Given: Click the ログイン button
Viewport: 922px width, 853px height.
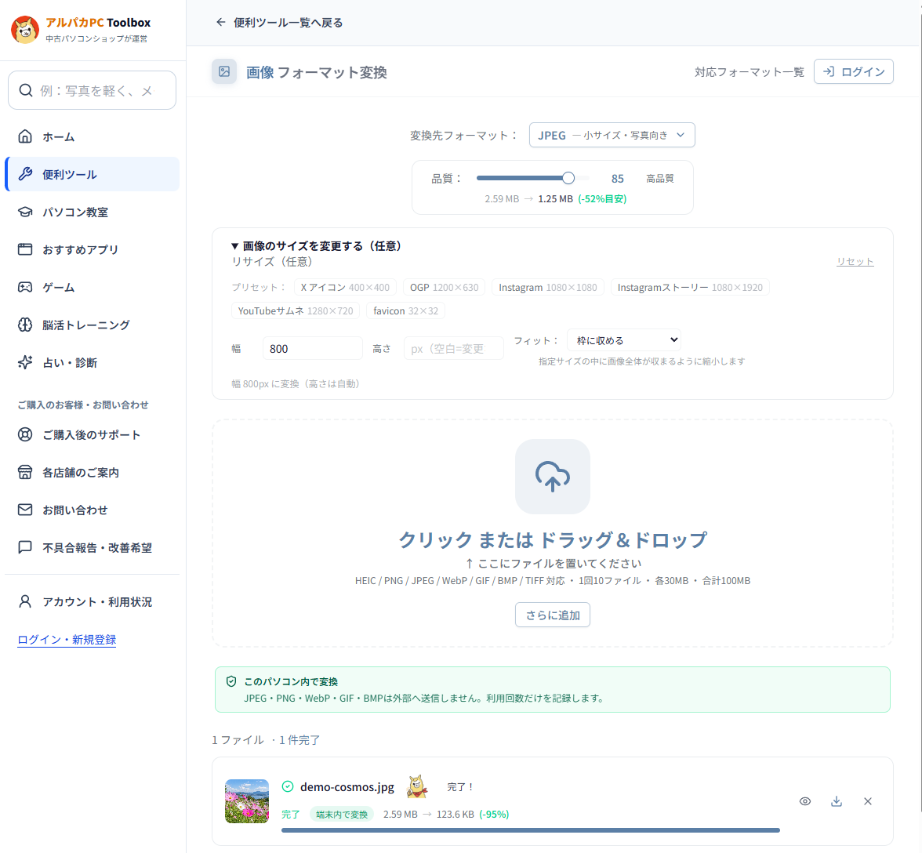Looking at the screenshot, I should tap(853, 71).
